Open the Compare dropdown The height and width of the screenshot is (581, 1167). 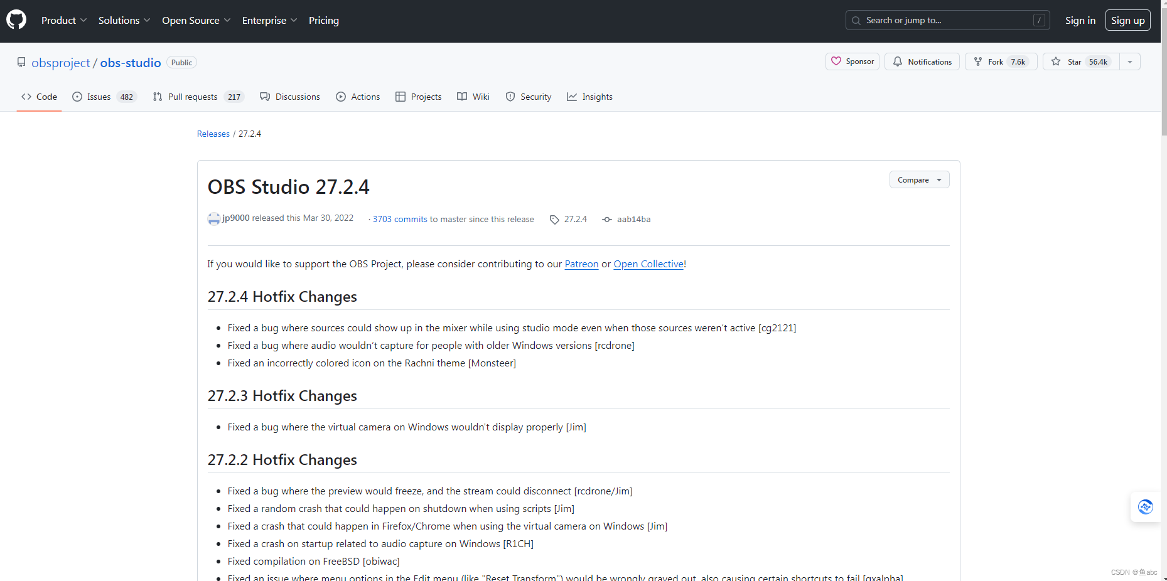click(x=919, y=179)
